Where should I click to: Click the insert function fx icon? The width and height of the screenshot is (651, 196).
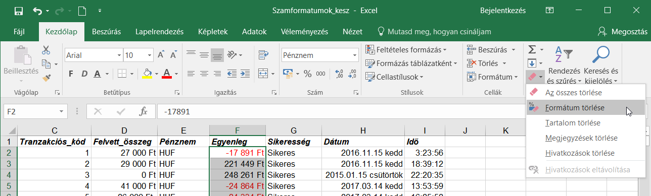point(143,111)
